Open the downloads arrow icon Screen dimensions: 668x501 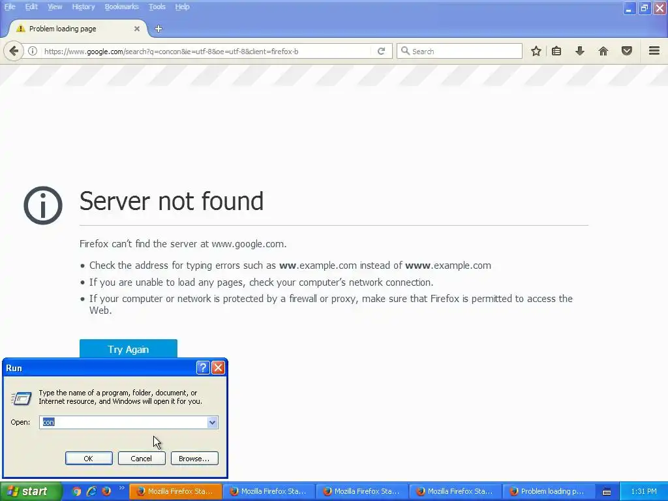[x=580, y=51]
